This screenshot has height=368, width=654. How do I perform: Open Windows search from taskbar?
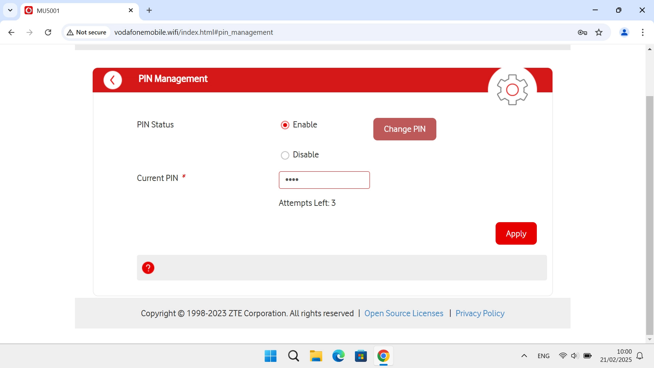click(293, 356)
